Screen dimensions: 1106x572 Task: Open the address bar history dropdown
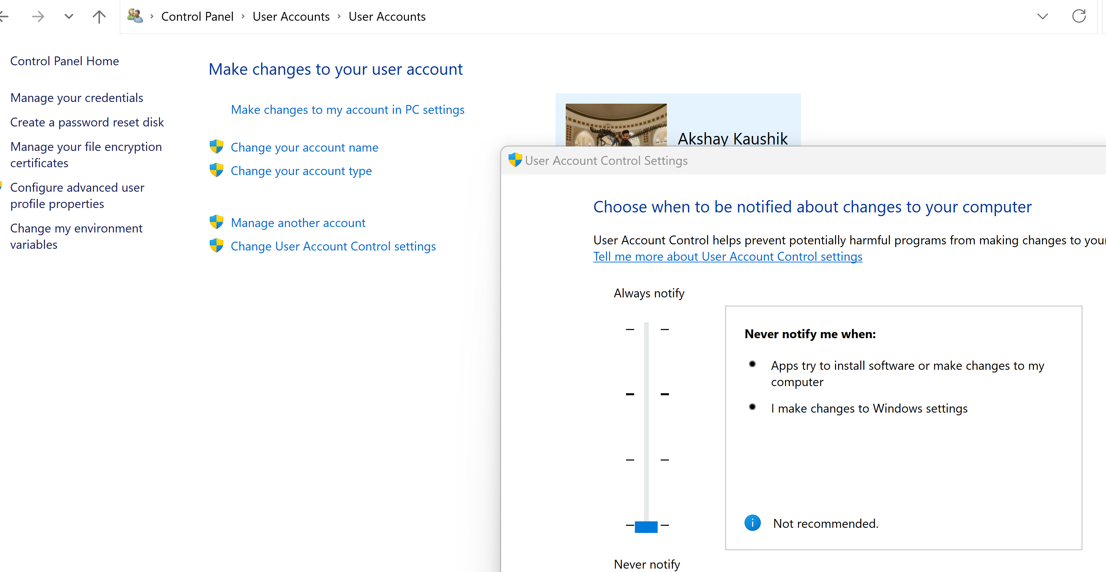point(1042,17)
